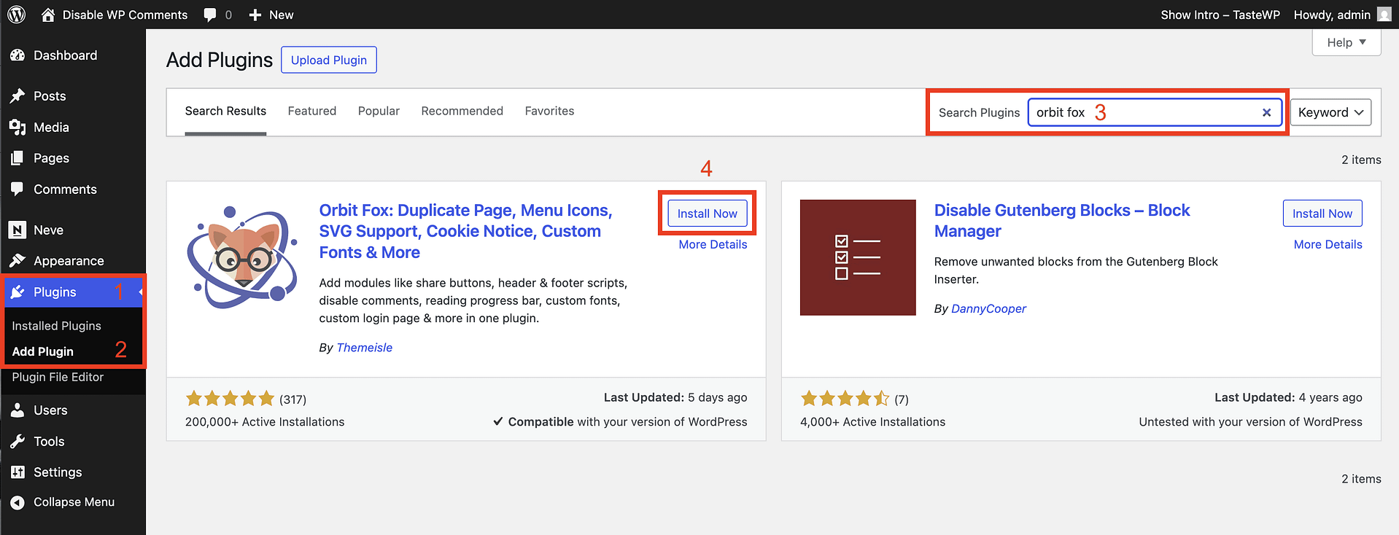Image resolution: width=1399 pixels, height=535 pixels.
Task: Install the Orbit Fox plugin
Action: pyautogui.click(x=708, y=214)
